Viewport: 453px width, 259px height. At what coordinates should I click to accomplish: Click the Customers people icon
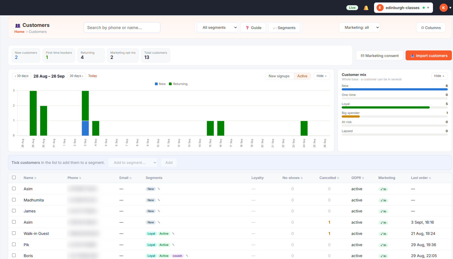(18, 25)
